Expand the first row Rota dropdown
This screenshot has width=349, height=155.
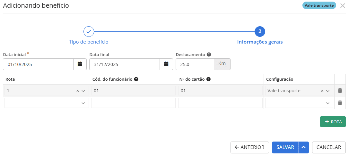click(x=83, y=91)
